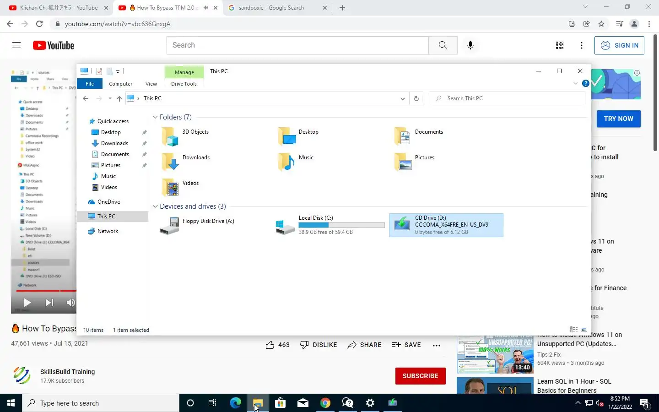Reload the page in Chrome

pos(39,24)
